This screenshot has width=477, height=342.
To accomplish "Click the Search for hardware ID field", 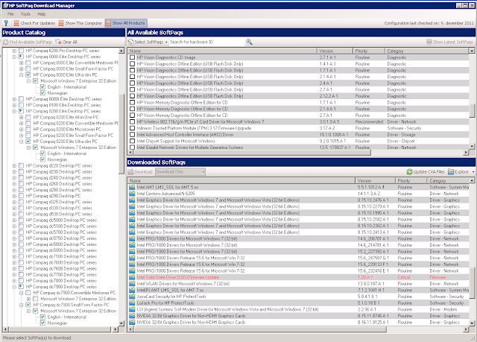I will (207, 42).
